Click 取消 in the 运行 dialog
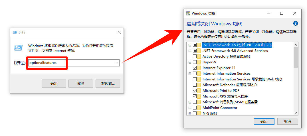The image size is (307, 136). point(81,84)
